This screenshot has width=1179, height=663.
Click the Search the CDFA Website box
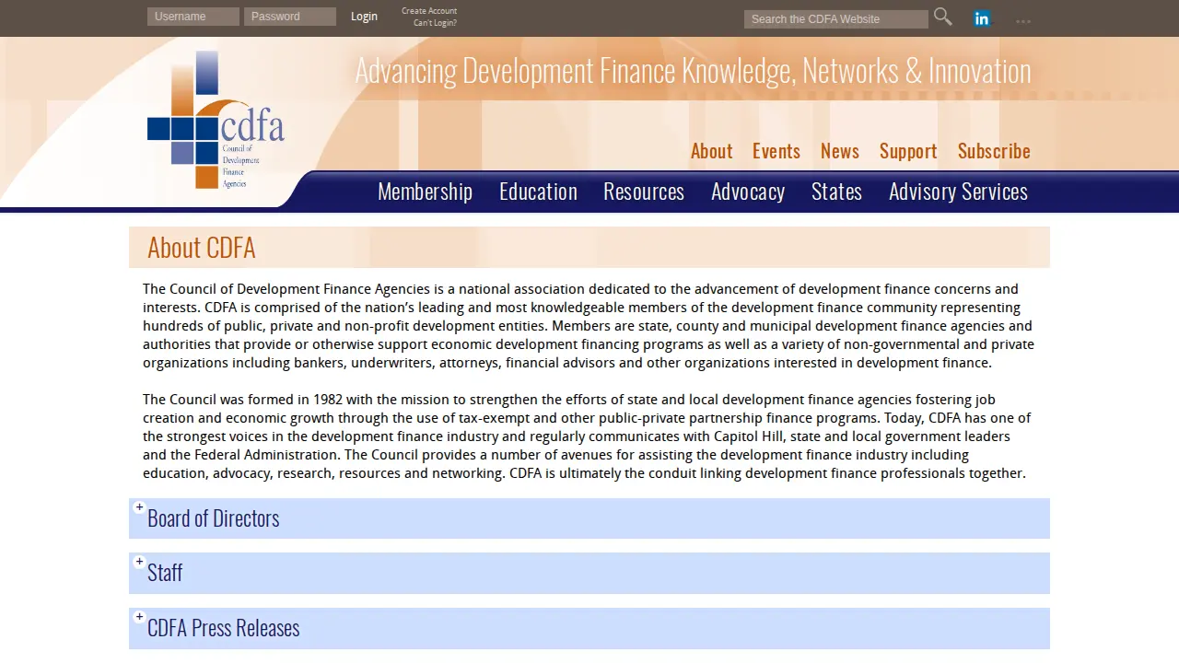tap(836, 19)
